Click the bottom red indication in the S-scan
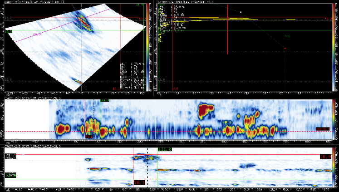339x192 pixels. (78, 81)
